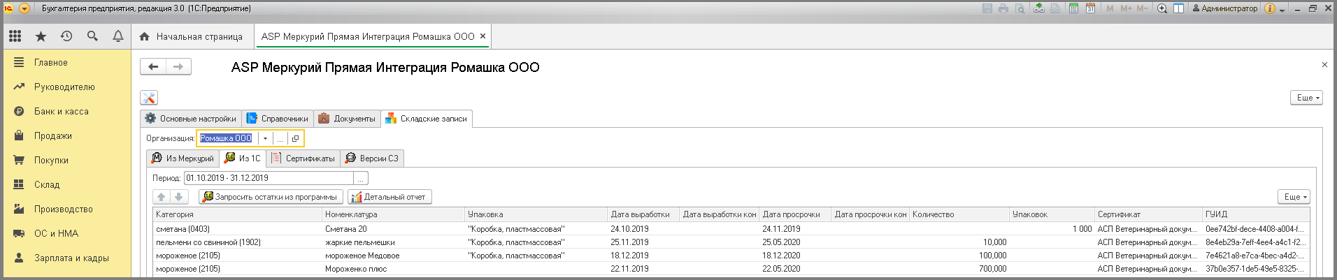Click the print preview icon in title bar
This screenshot has height=280, width=1337.
coord(1020,8)
